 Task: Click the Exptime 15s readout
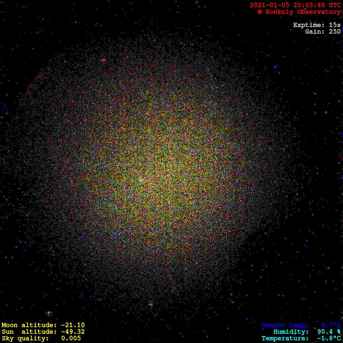coord(317,25)
